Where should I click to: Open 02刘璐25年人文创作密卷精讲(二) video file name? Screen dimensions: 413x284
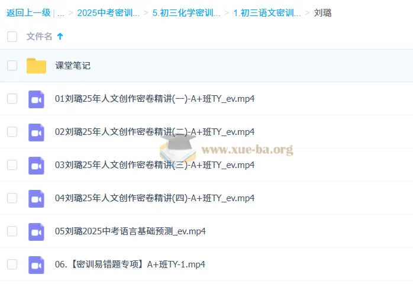(154, 132)
